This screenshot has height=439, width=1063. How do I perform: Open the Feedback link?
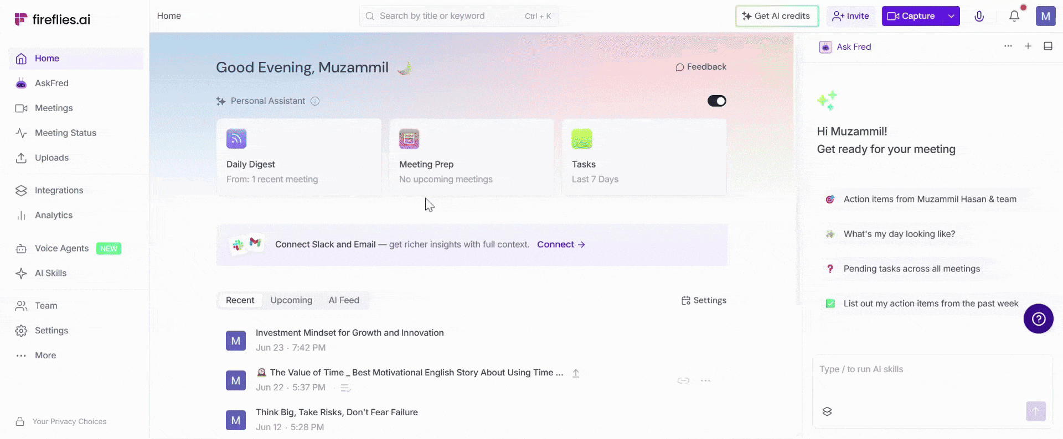tap(701, 67)
